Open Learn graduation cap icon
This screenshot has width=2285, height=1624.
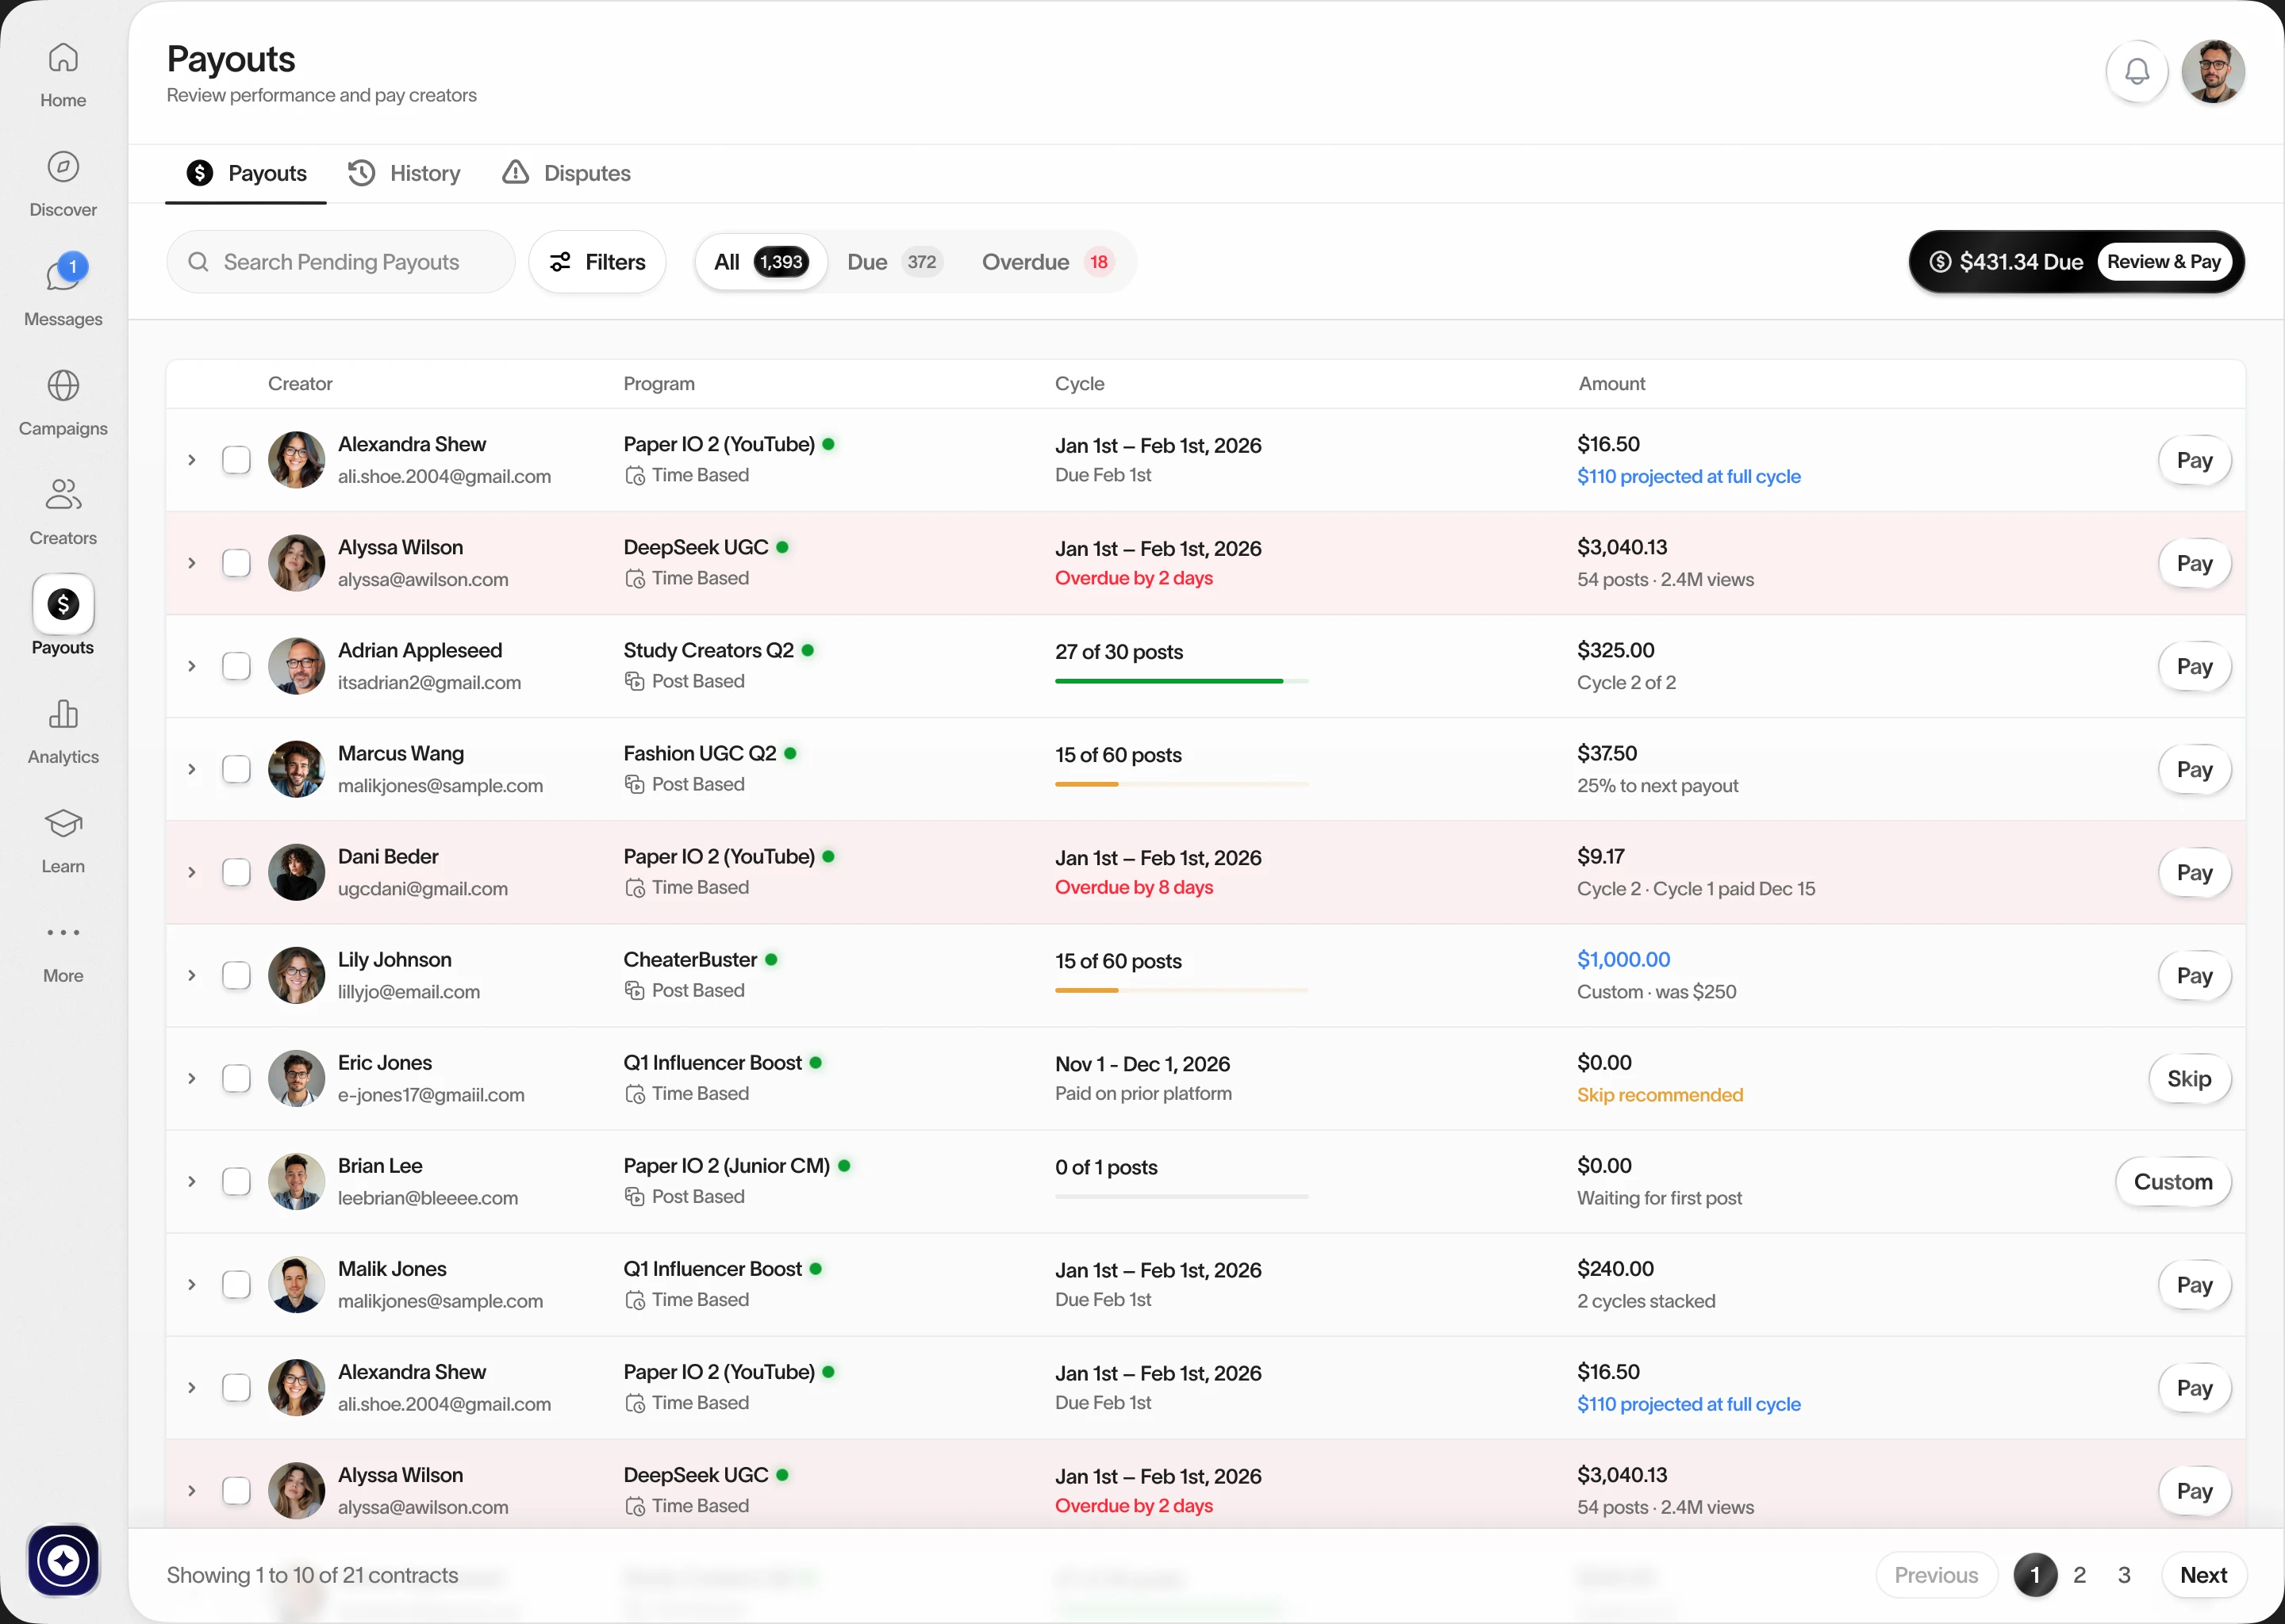[x=63, y=823]
